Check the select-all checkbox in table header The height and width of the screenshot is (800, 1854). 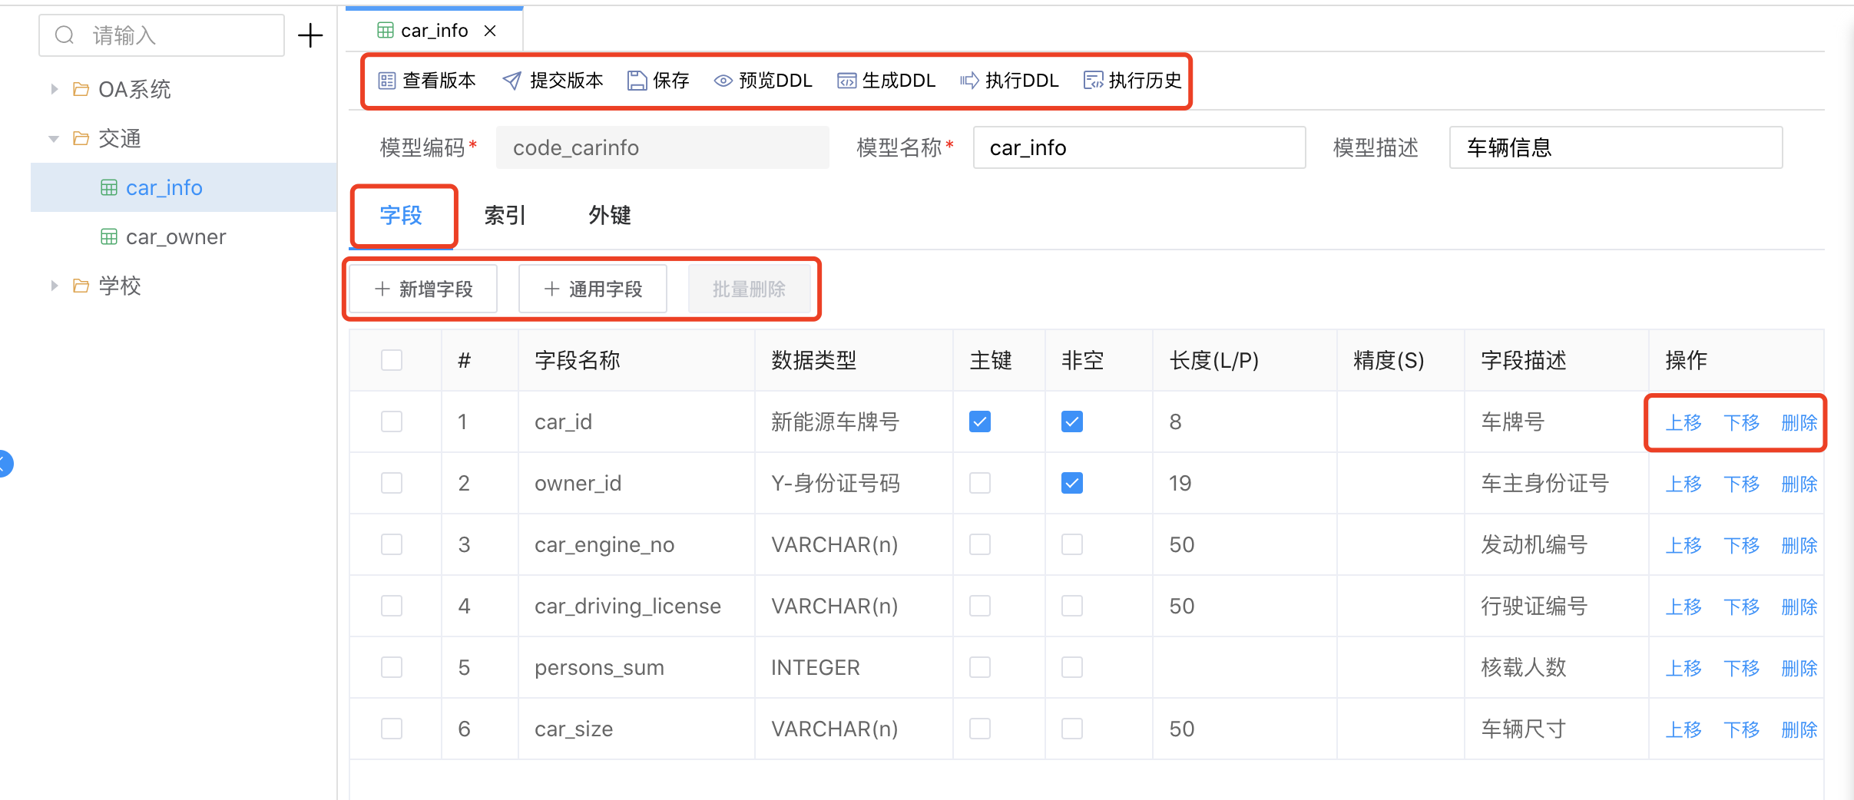(392, 360)
